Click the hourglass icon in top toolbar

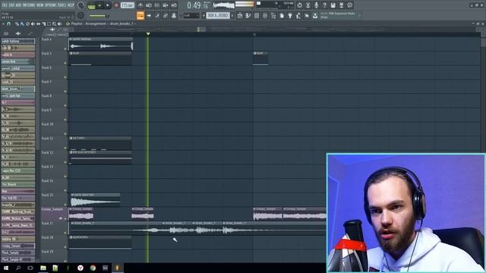308,5
